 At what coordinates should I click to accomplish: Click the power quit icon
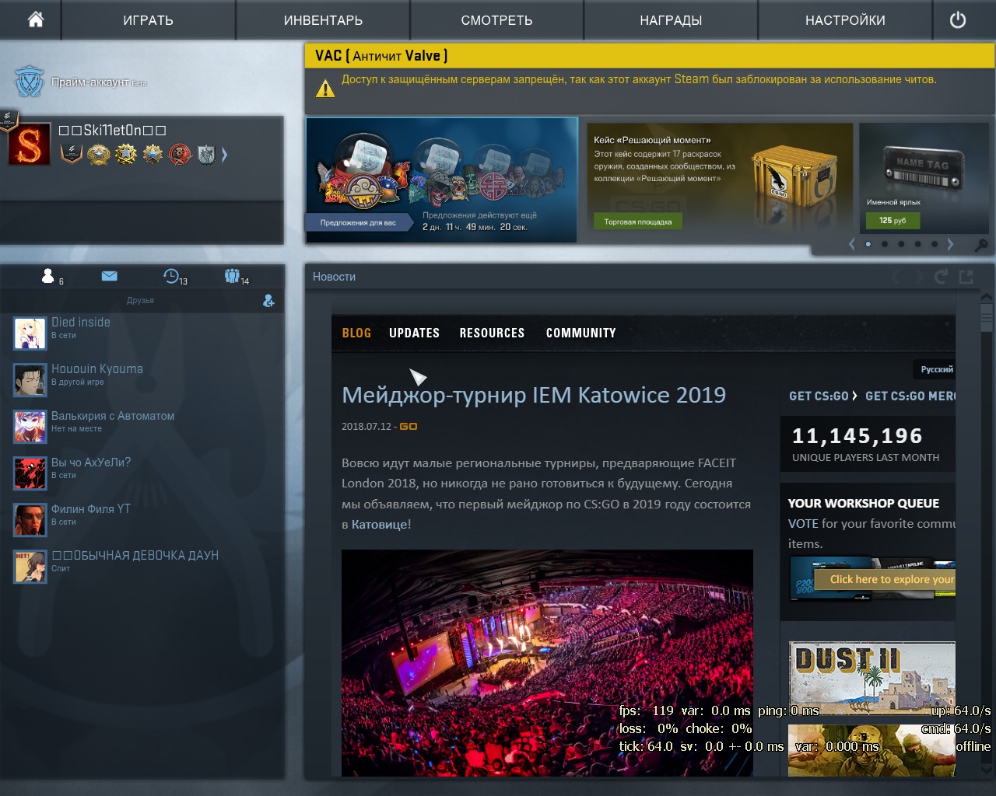pos(958,19)
